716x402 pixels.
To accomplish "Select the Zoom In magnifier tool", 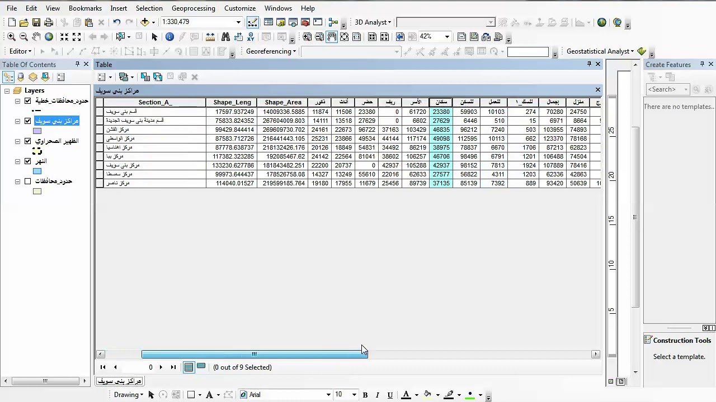I will tap(11, 37).
